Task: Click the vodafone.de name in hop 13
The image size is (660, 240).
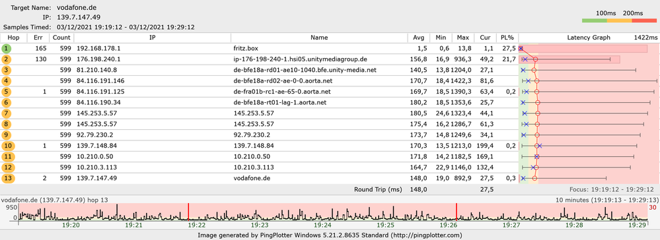Action: pyautogui.click(x=251, y=178)
